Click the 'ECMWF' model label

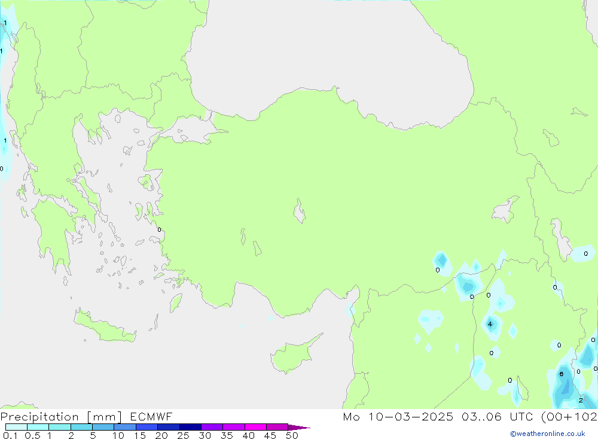tap(151, 416)
